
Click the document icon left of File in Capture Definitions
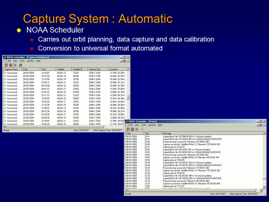click(x=5, y=61)
